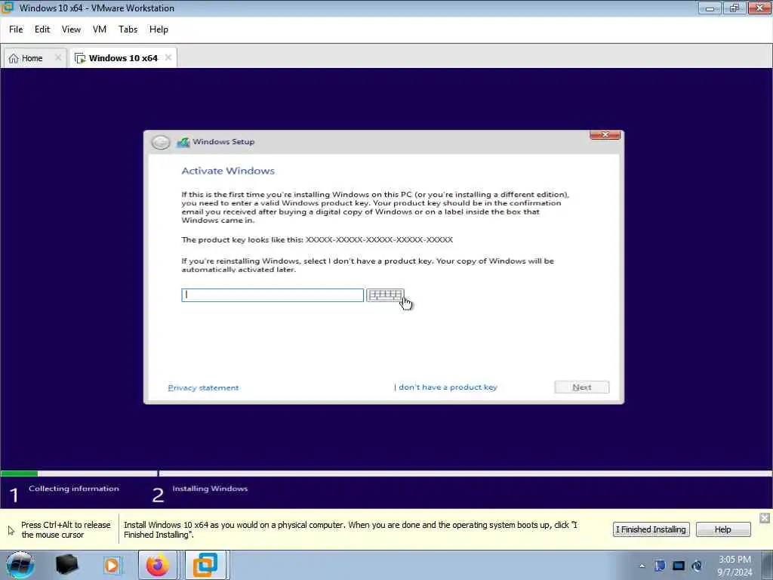This screenshot has height=580, width=773.
Task: Click the product key input field
Action: (x=272, y=295)
